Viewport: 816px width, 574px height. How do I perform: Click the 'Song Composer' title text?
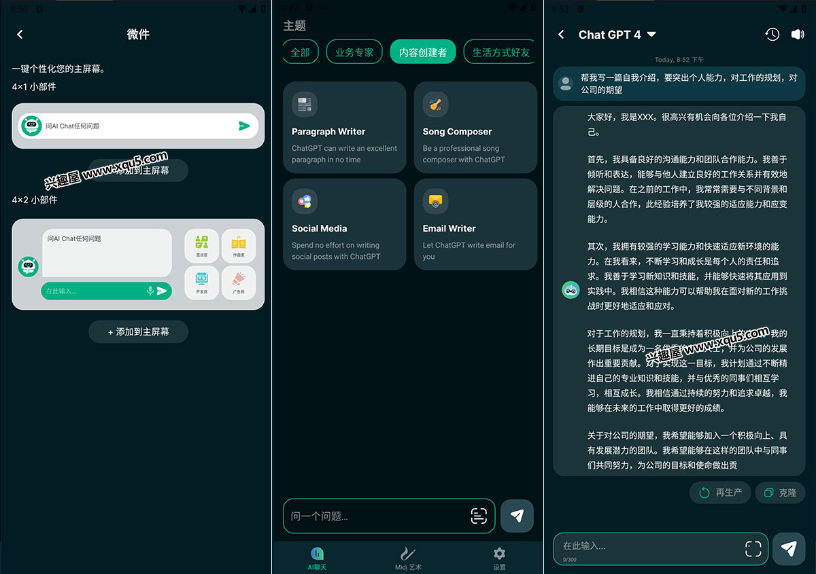[457, 132]
